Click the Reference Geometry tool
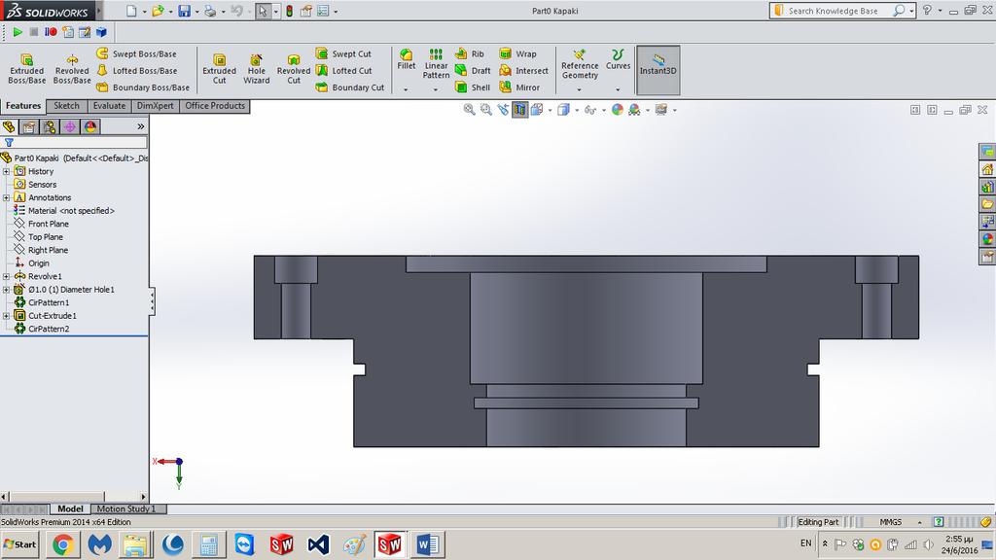 click(580, 63)
